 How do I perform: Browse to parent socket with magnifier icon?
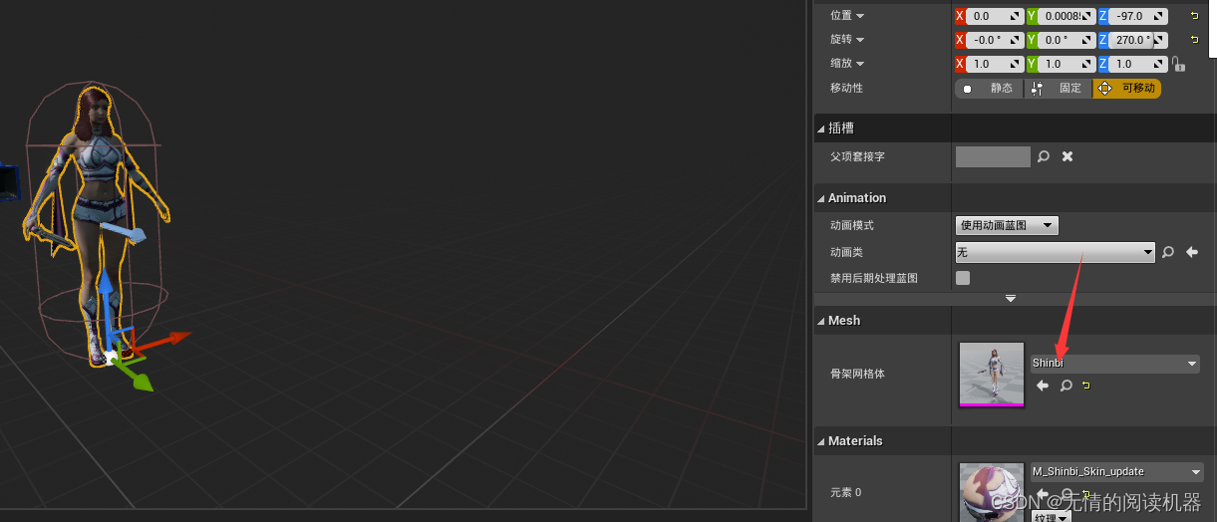pyautogui.click(x=1044, y=156)
